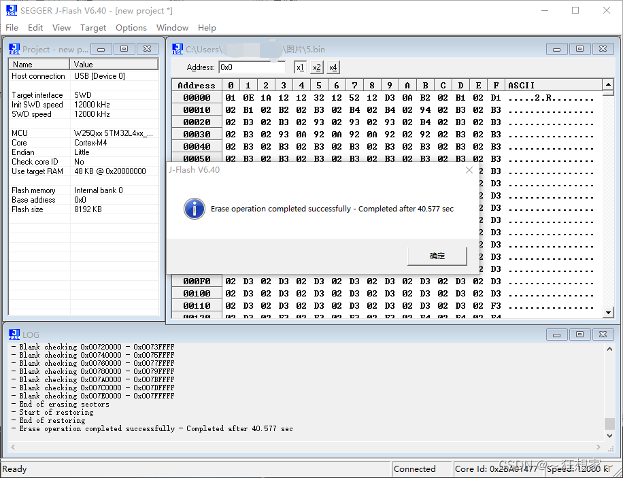Click LOG vertical scrollbar up arrow
The height and width of the screenshot is (478, 623).
(x=609, y=349)
